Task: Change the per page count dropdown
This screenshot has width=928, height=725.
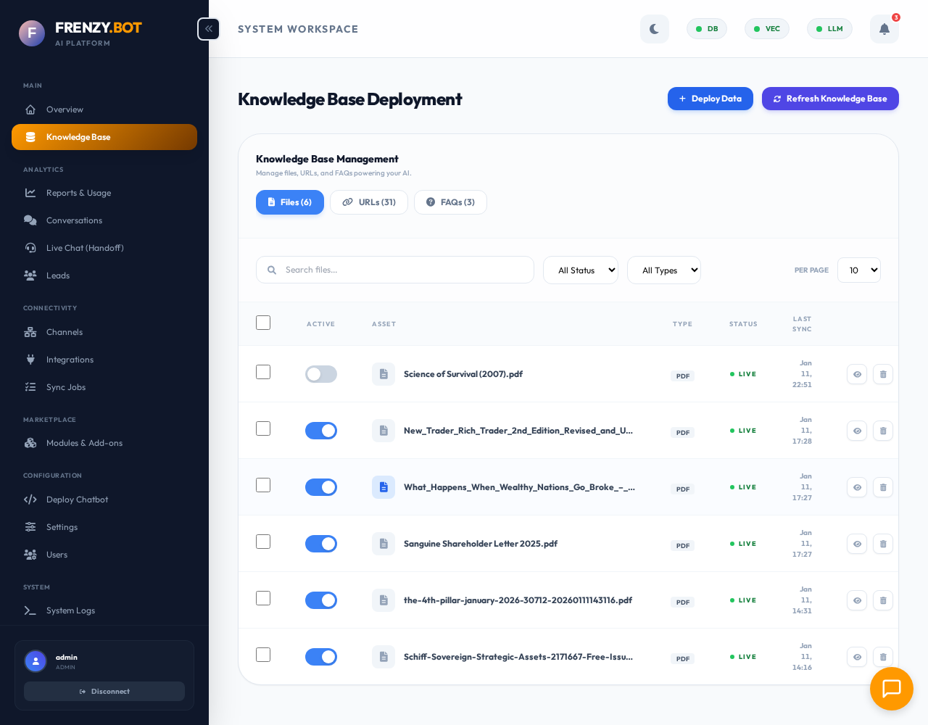Action: click(x=858, y=270)
